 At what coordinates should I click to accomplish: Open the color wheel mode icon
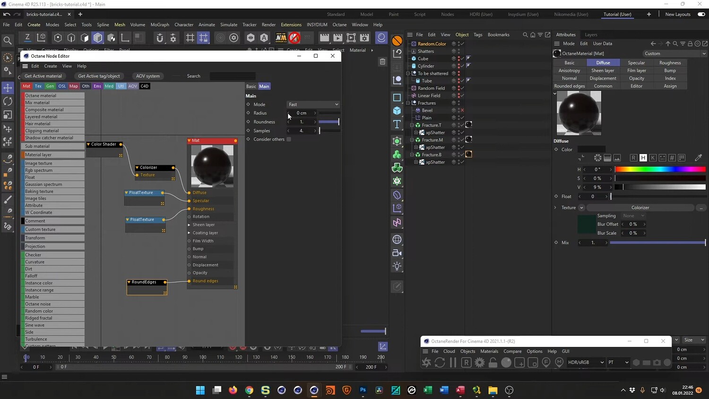(x=598, y=157)
